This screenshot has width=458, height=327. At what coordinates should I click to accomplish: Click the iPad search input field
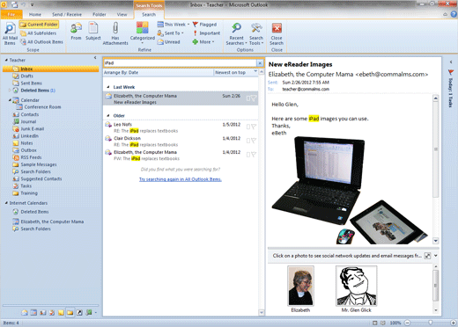coord(181,63)
